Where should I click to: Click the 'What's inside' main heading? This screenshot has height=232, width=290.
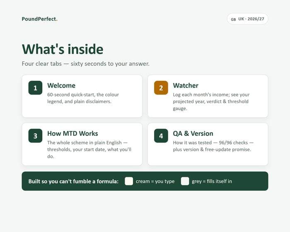pyautogui.click(x=63, y=49)
